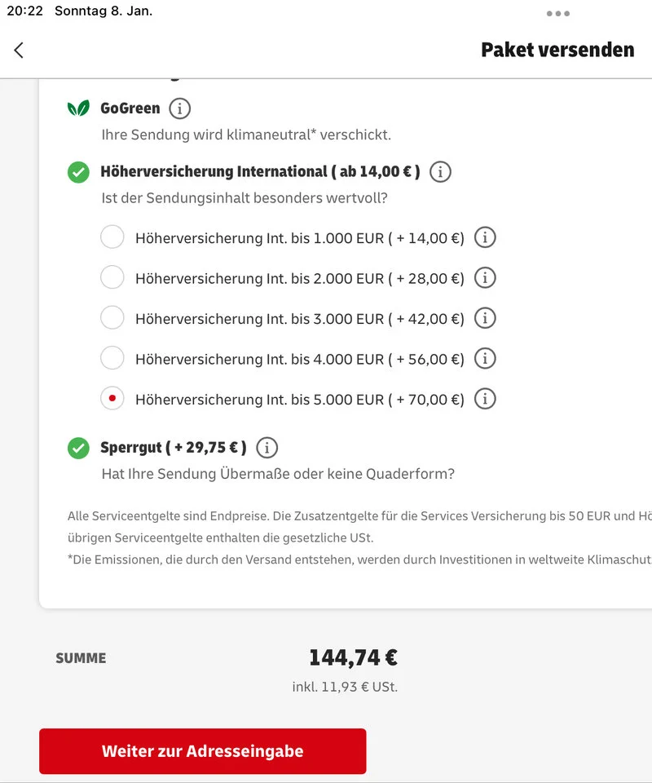
Task: Show Sperrgut info icon
Action: [x=267, y=448]
